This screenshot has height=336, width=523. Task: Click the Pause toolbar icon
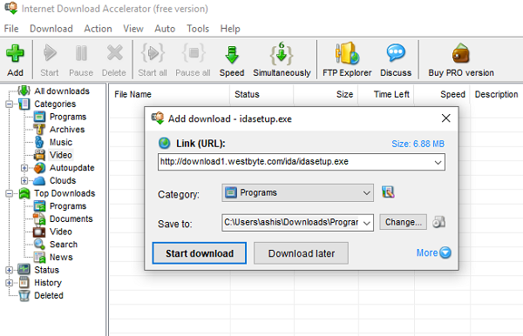tap(81, 54)
